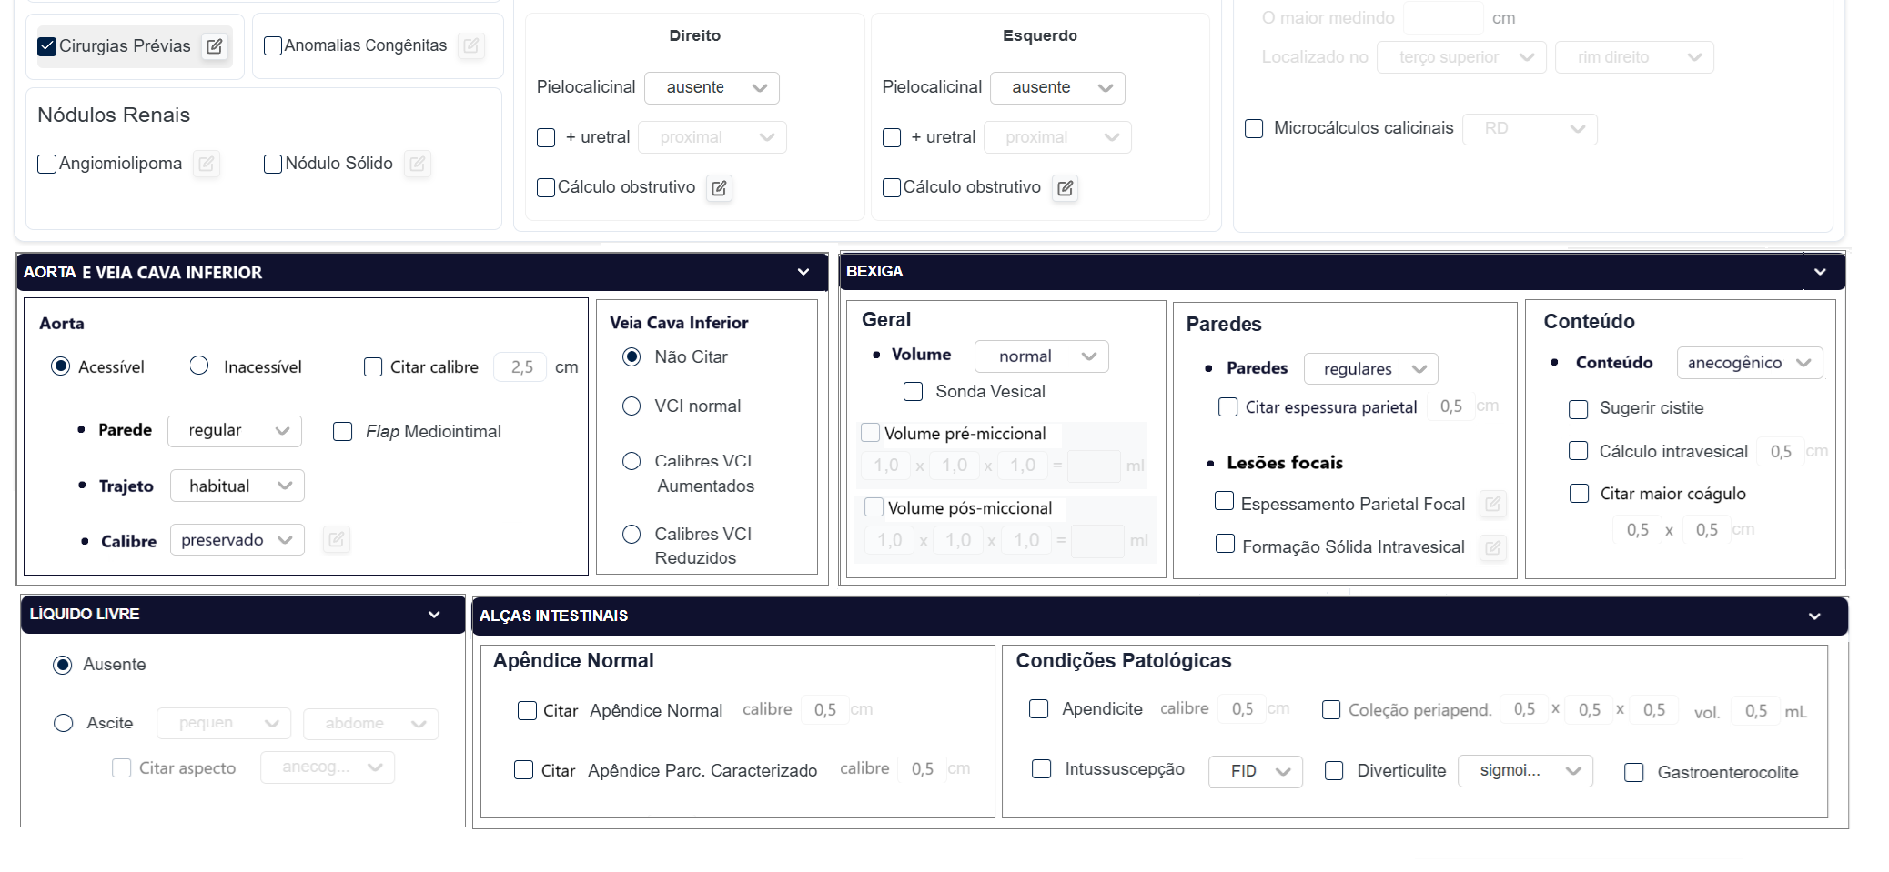Open edit icon for Esquerdo Cálculo obstrutivo

(x=1065, y=188)
